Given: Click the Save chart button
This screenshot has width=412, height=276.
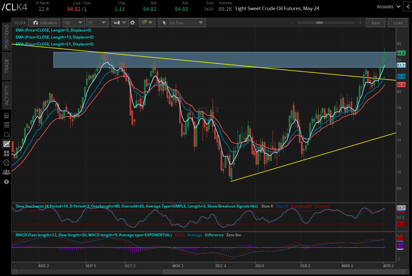Looking at the screenshot, I should point(375,23).
